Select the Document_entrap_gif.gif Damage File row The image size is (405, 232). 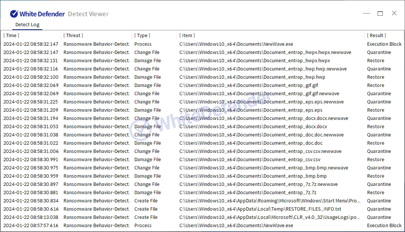click(248, 85)
